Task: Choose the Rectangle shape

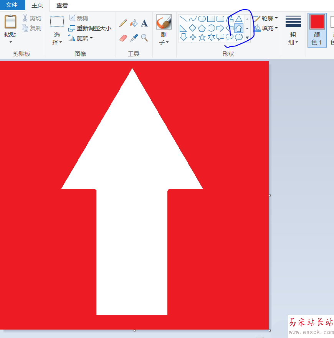Action: [x=211, y=19]
